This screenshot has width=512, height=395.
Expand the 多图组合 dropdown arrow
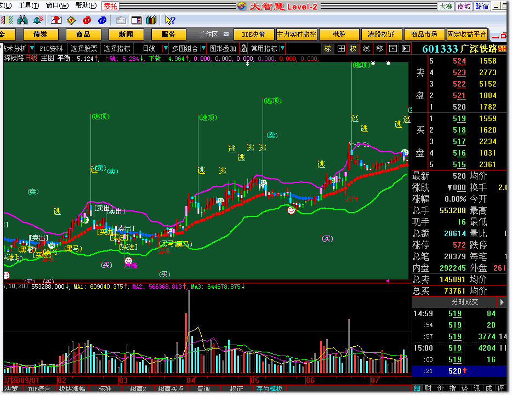[203, 48]
